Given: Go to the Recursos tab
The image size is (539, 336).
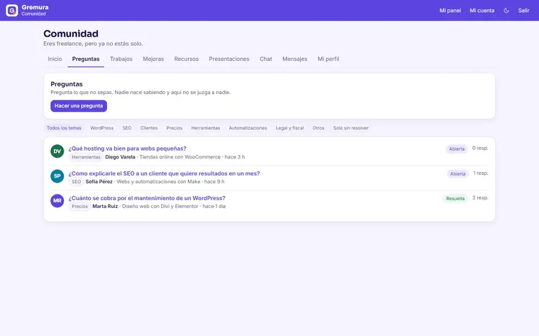Looking at the screenshot, I should (187, 59).
